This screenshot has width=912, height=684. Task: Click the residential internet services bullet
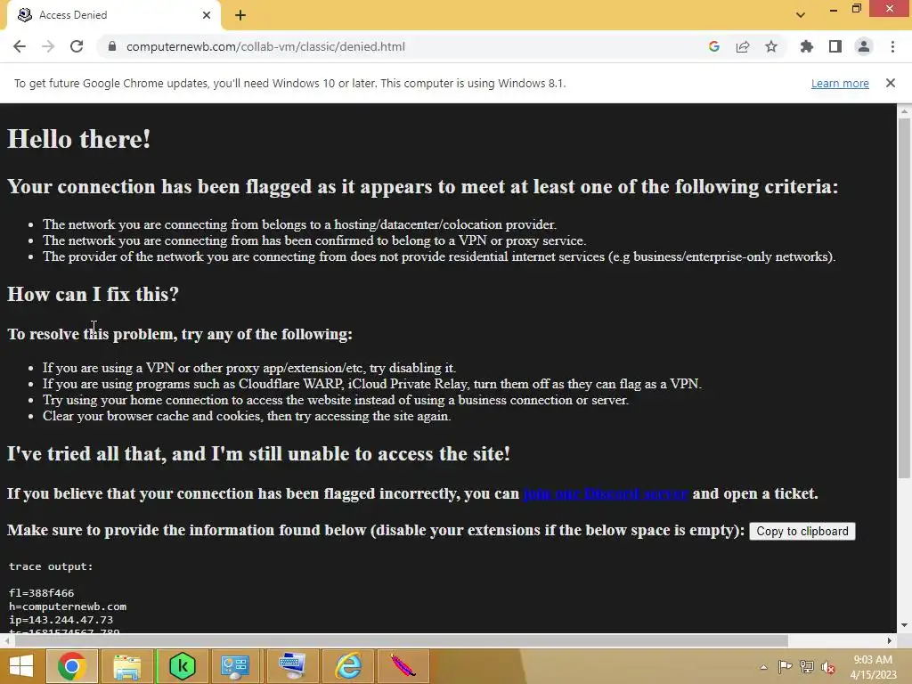coord(439,256)
